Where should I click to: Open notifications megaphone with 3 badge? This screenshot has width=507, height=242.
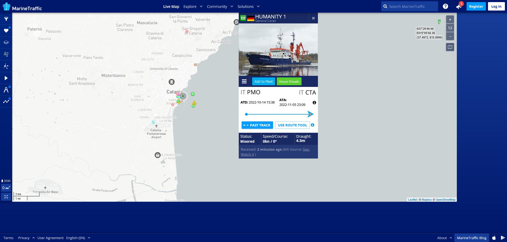point(459,6)
